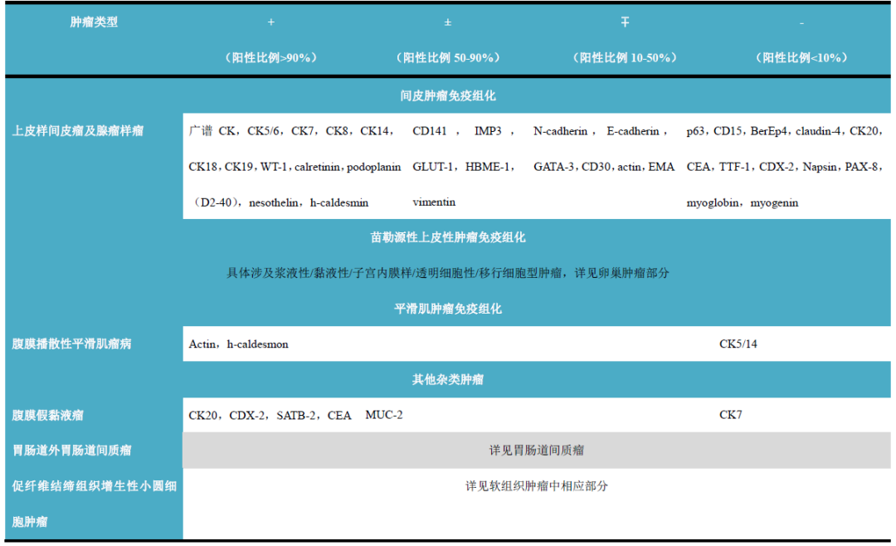Click the ∓ column header

624,22
